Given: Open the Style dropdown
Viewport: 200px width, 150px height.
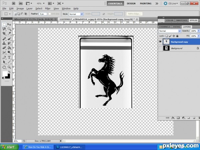Looking at the screenshot, I should (x=76, y=14).
